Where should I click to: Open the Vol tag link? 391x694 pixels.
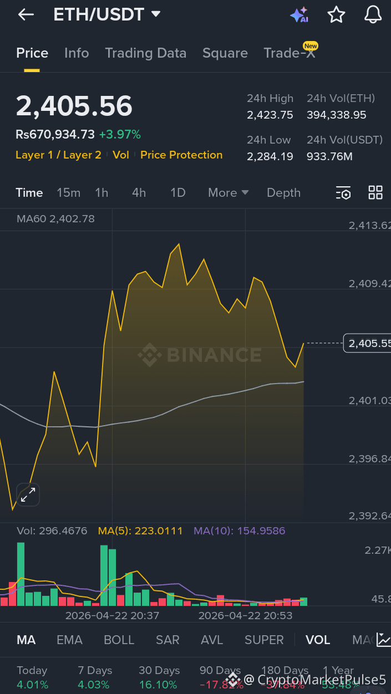[121, 155]
